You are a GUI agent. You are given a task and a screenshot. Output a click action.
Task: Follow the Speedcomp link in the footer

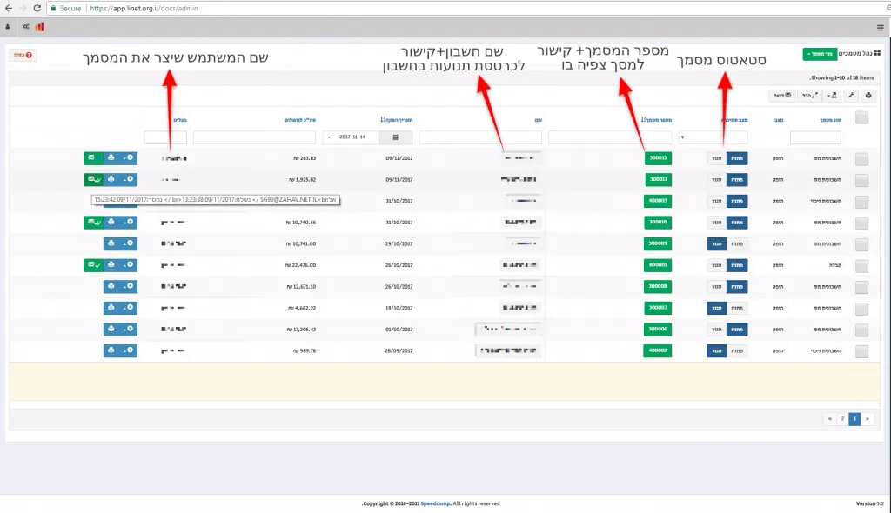click(x=435, y=503)
